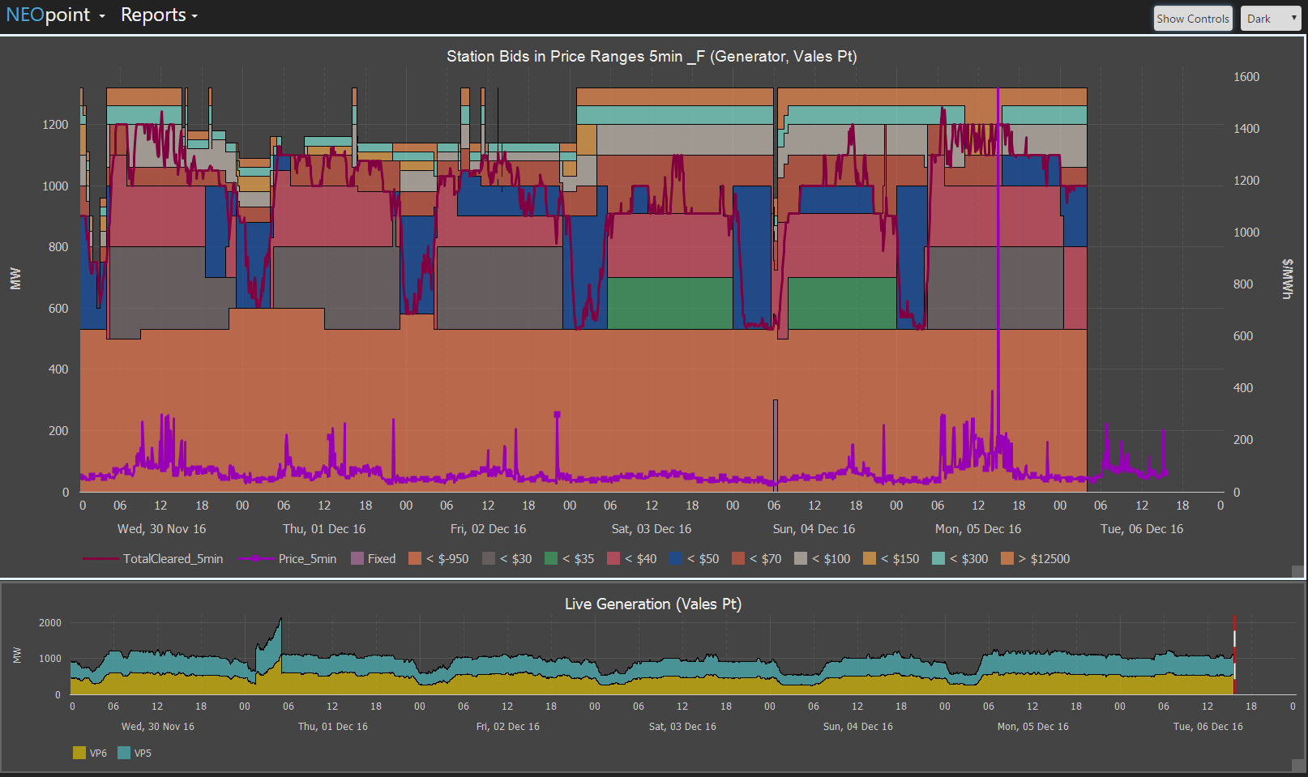Screen dimensions: 1308x777
Task: Click the Station Bids chart resize handle
Action: point(1297,571)
